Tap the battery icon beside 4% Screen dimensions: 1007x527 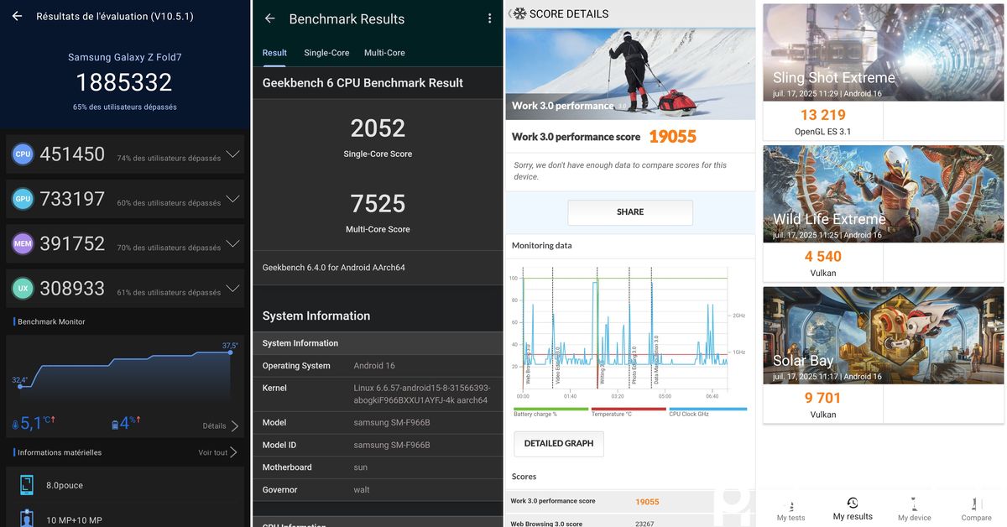[115, 425]
